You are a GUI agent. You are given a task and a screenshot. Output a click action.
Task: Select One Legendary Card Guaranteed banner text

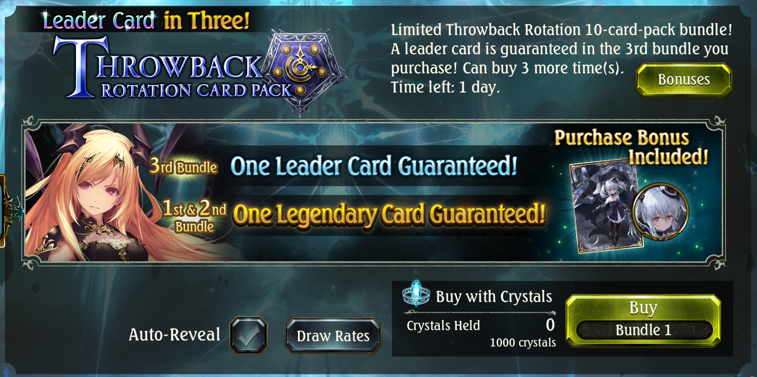389,215
